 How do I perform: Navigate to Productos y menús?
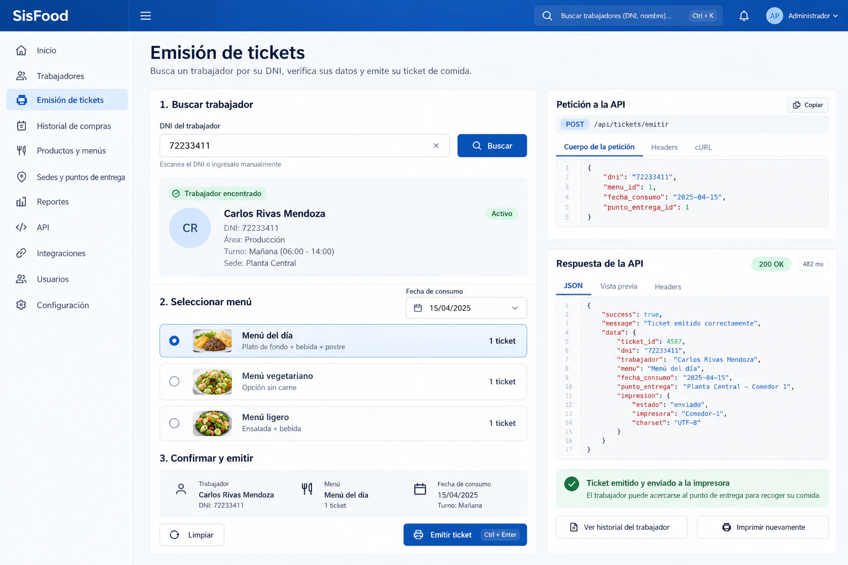tap(67, 151)
